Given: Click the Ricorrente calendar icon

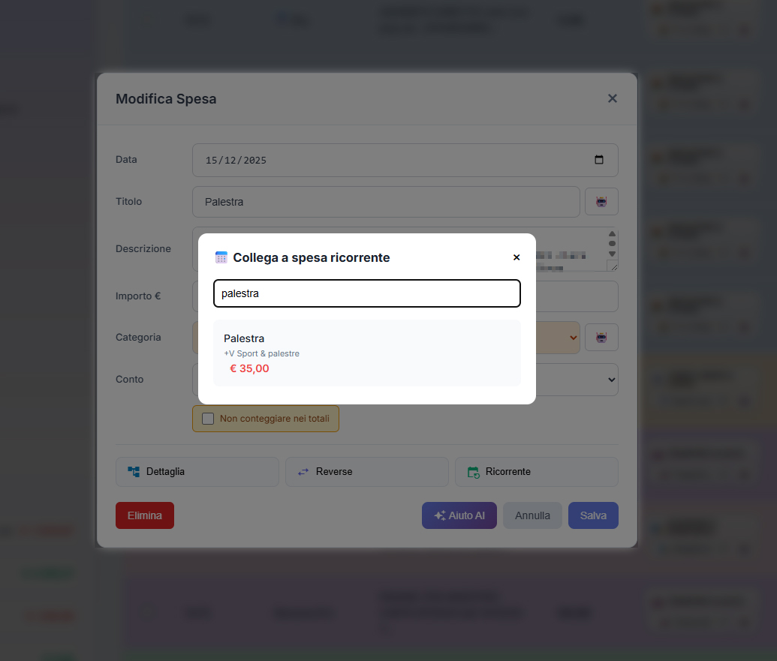Looking at the screenshot, I should (x=473, y=473).
